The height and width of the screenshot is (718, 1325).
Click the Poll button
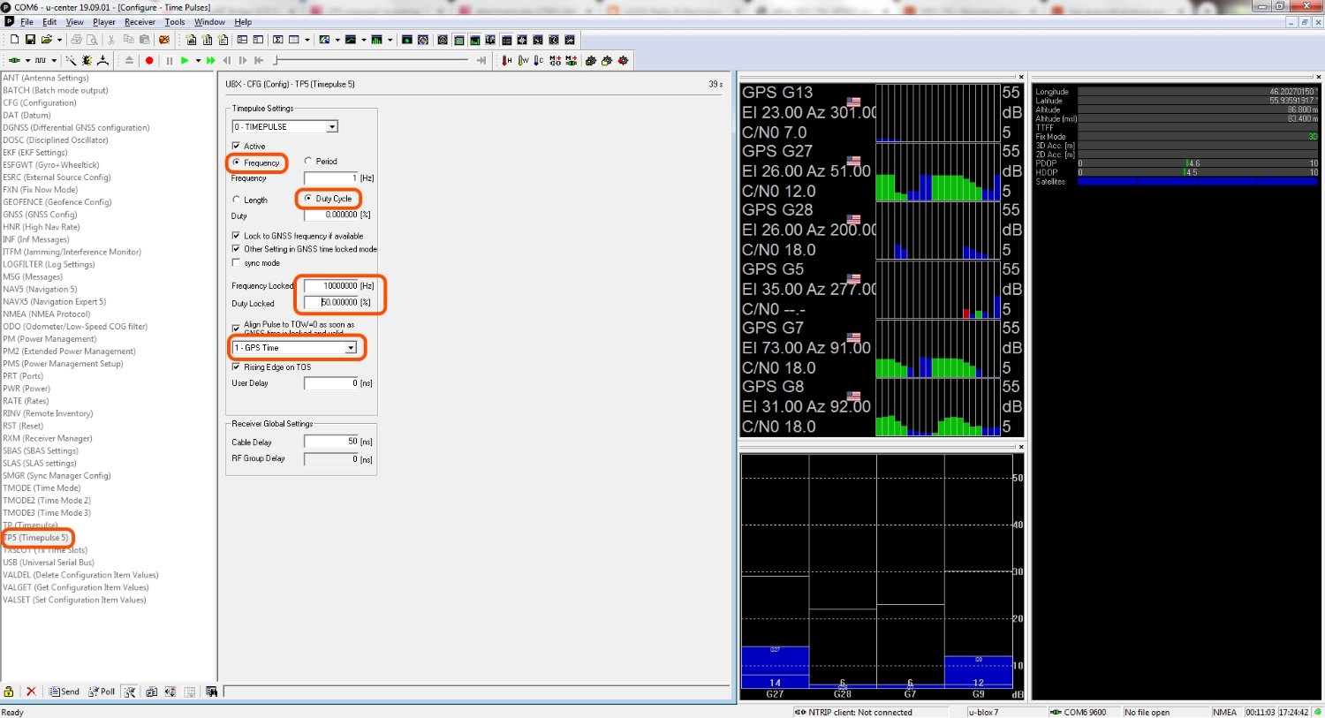coord(102,692)
